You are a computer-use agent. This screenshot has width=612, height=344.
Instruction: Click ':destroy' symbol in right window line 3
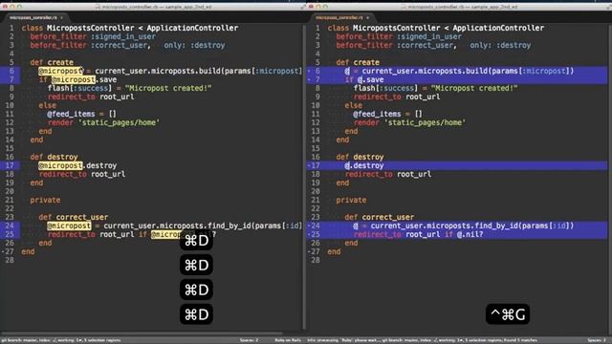[514, 45]
